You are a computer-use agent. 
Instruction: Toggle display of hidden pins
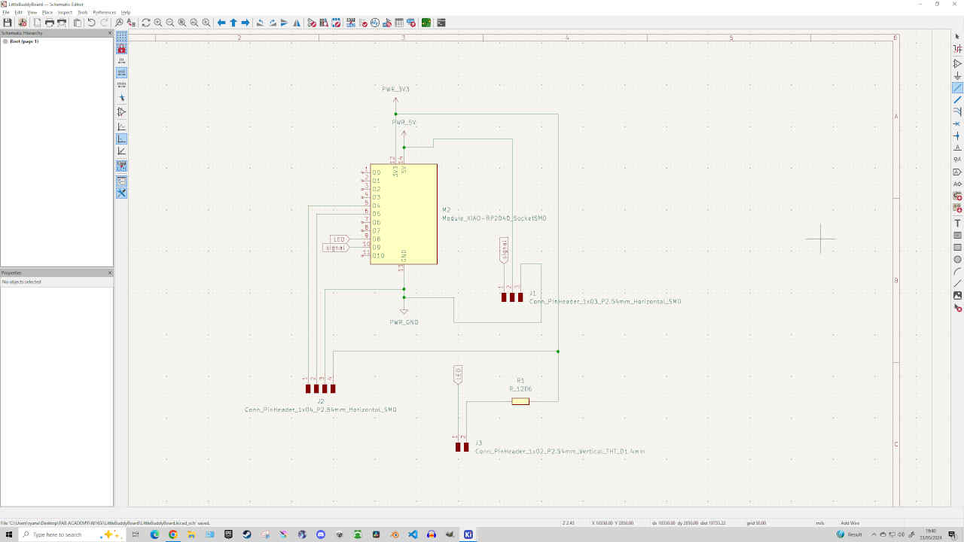tap(121, 111)
